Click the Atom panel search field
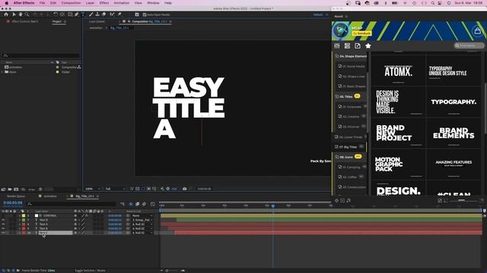 point(469,45)
